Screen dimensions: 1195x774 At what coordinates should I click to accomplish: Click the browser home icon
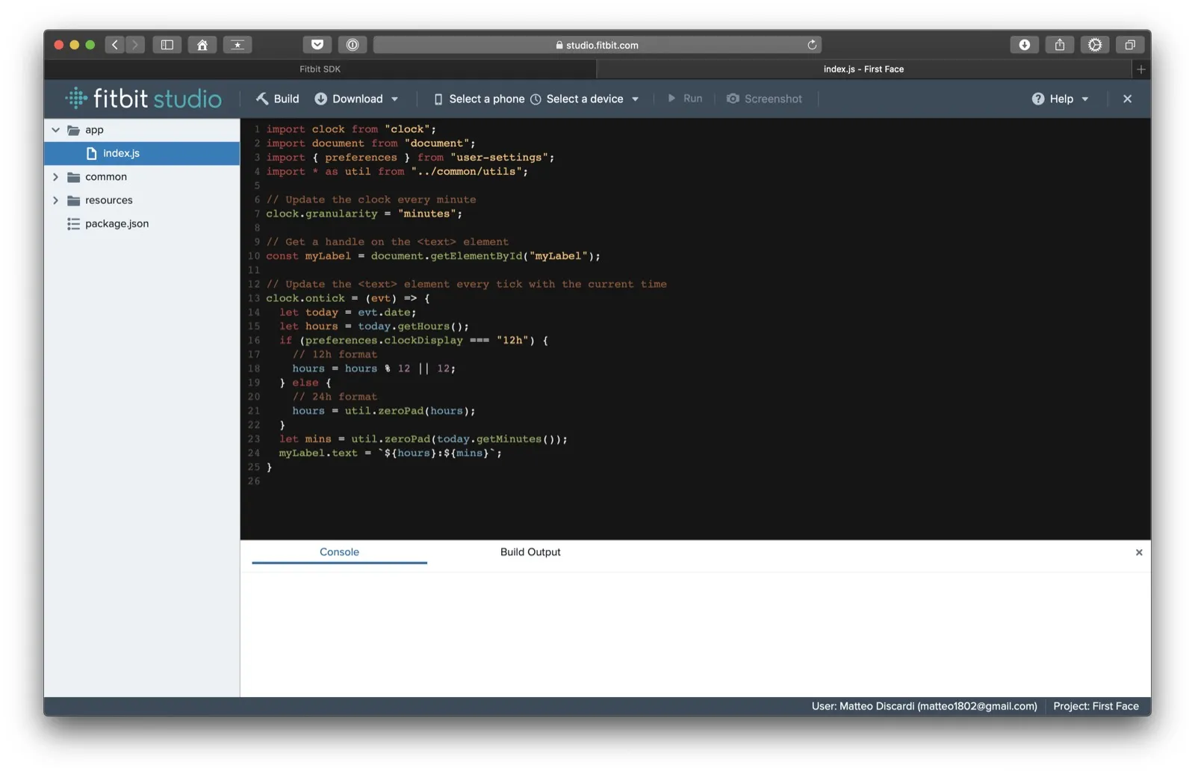202,45
